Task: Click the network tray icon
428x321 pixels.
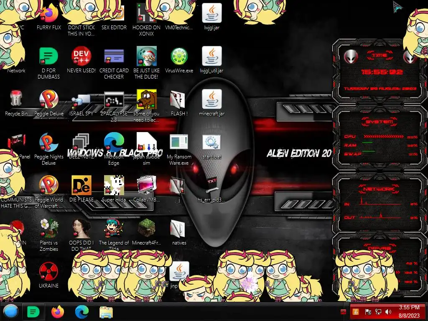Action: (x=378, y=311)
